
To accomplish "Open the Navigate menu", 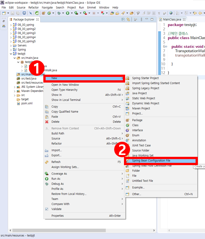I will (x=47, y=8).
